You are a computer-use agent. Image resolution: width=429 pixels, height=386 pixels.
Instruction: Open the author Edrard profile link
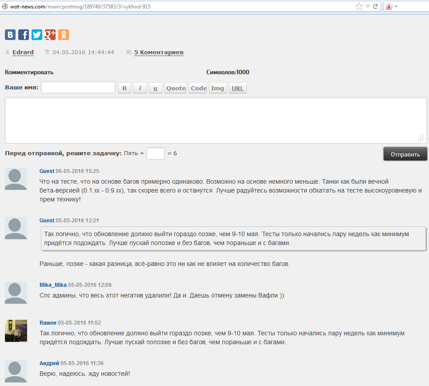[23, 52]
